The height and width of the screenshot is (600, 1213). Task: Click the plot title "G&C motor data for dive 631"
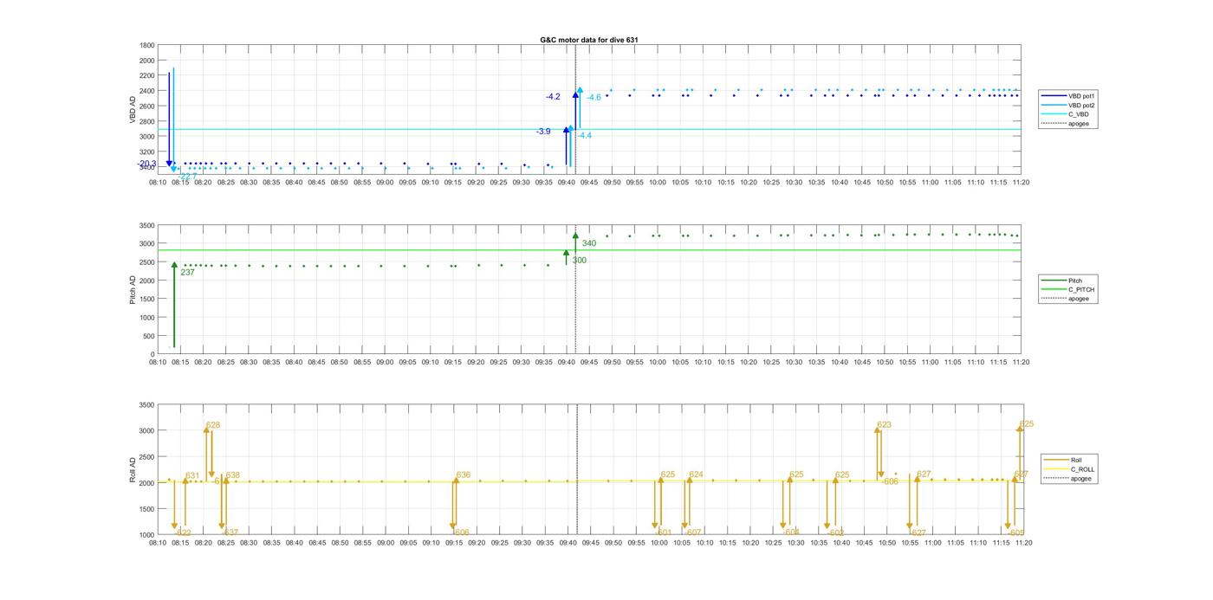click(x=589, y=40)
